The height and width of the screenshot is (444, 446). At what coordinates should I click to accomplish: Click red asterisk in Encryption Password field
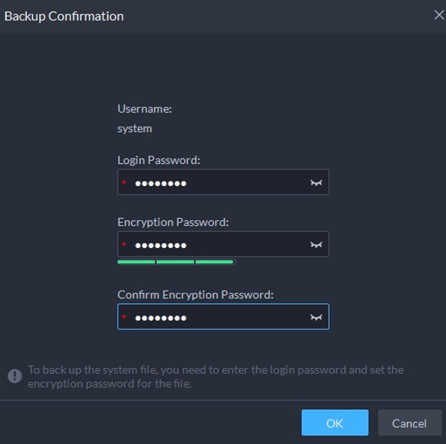tap(124, 246)
